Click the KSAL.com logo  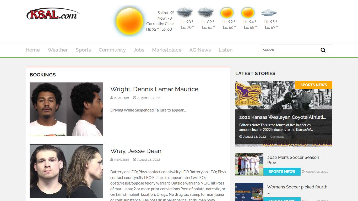[53, 14]
